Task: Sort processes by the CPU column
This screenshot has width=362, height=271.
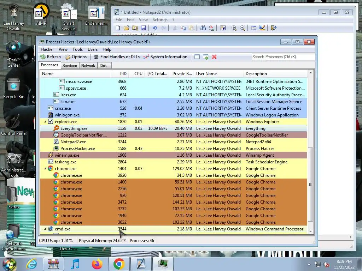Action: 137,74
